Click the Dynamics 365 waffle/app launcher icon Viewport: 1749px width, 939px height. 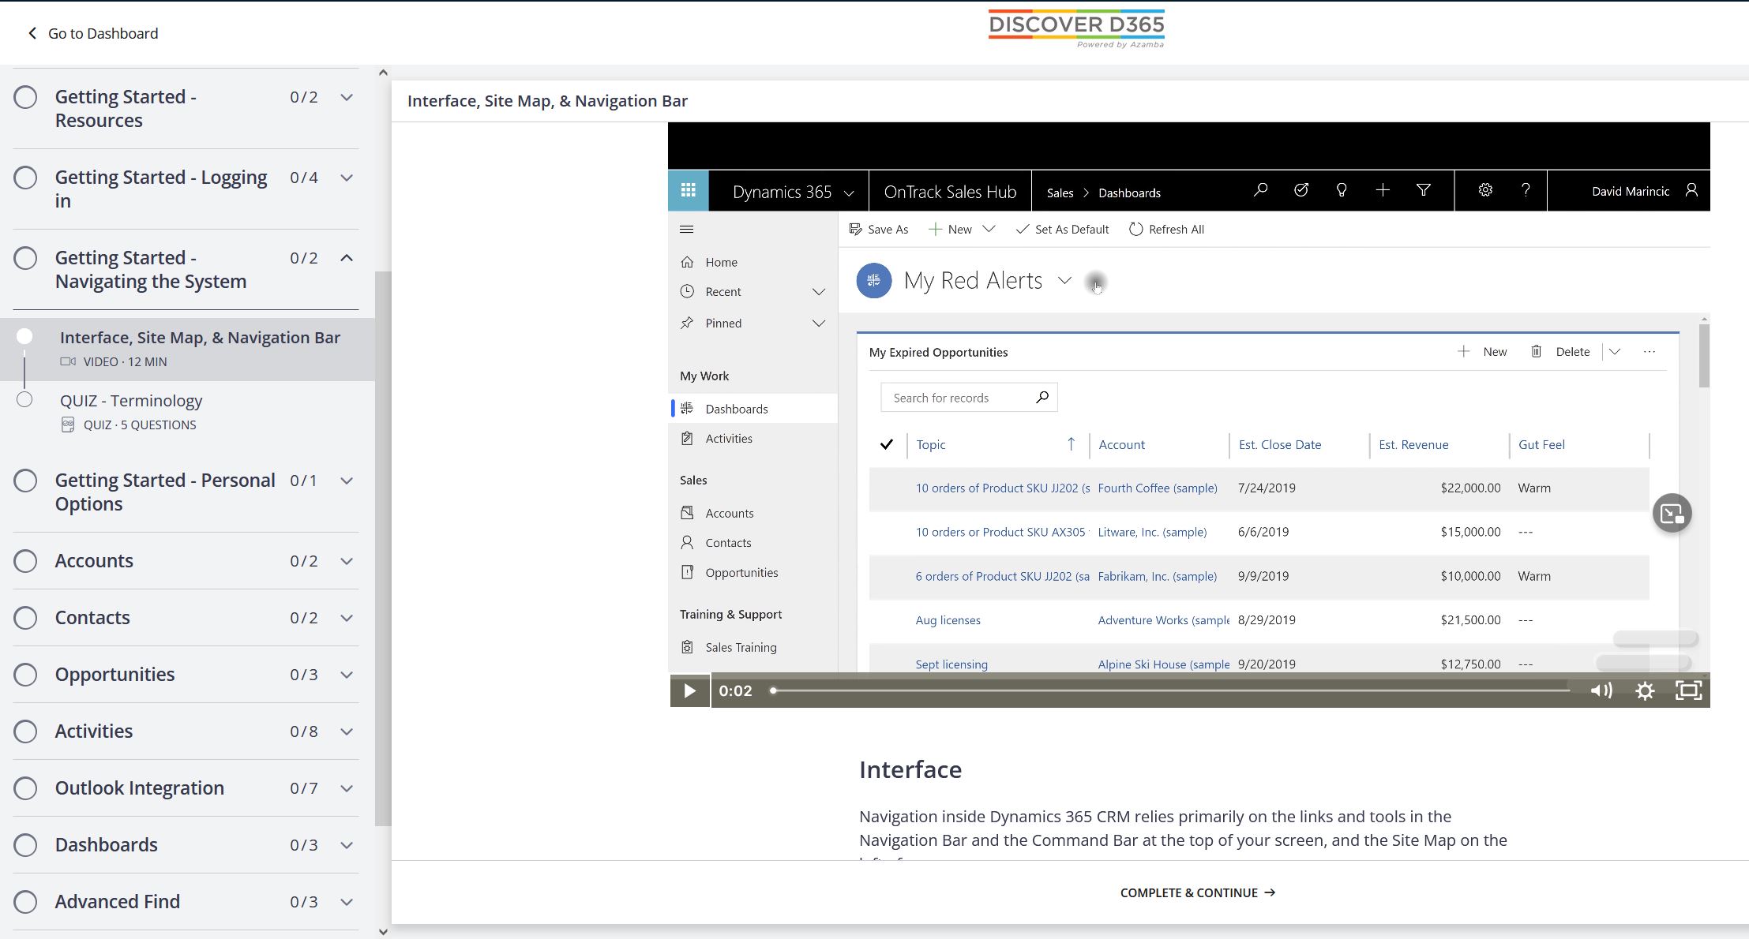point(687,192)
